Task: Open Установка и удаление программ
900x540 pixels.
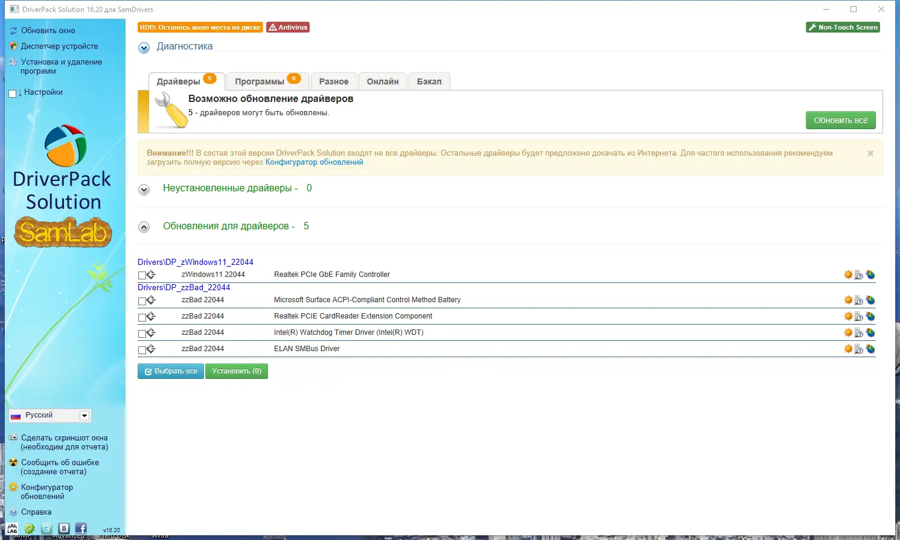Action: click(62, 66)
